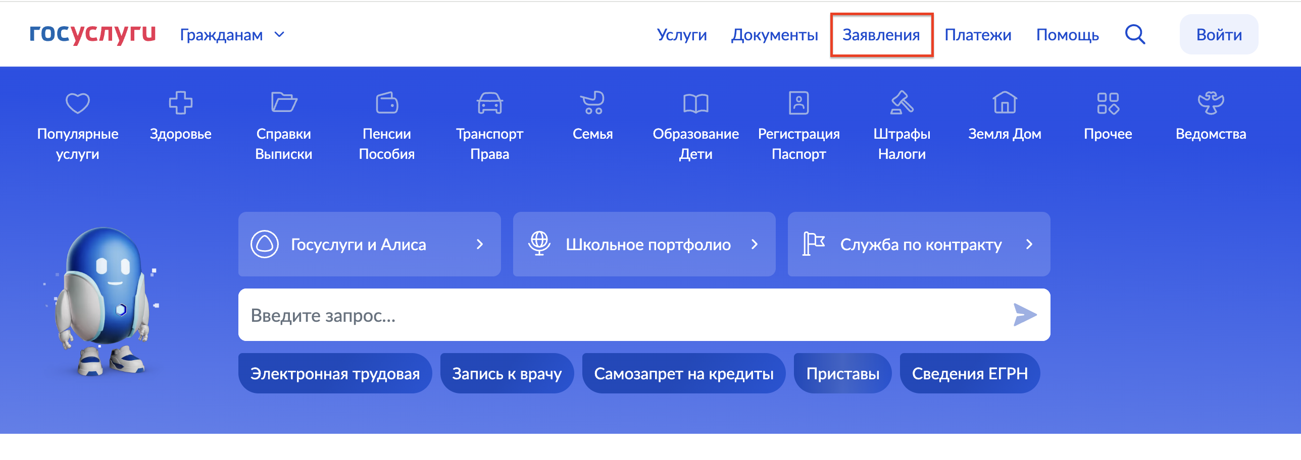Open the Семья stroller icon
This screenshot has height=460, width=1301.
click(x=592, y=103)
